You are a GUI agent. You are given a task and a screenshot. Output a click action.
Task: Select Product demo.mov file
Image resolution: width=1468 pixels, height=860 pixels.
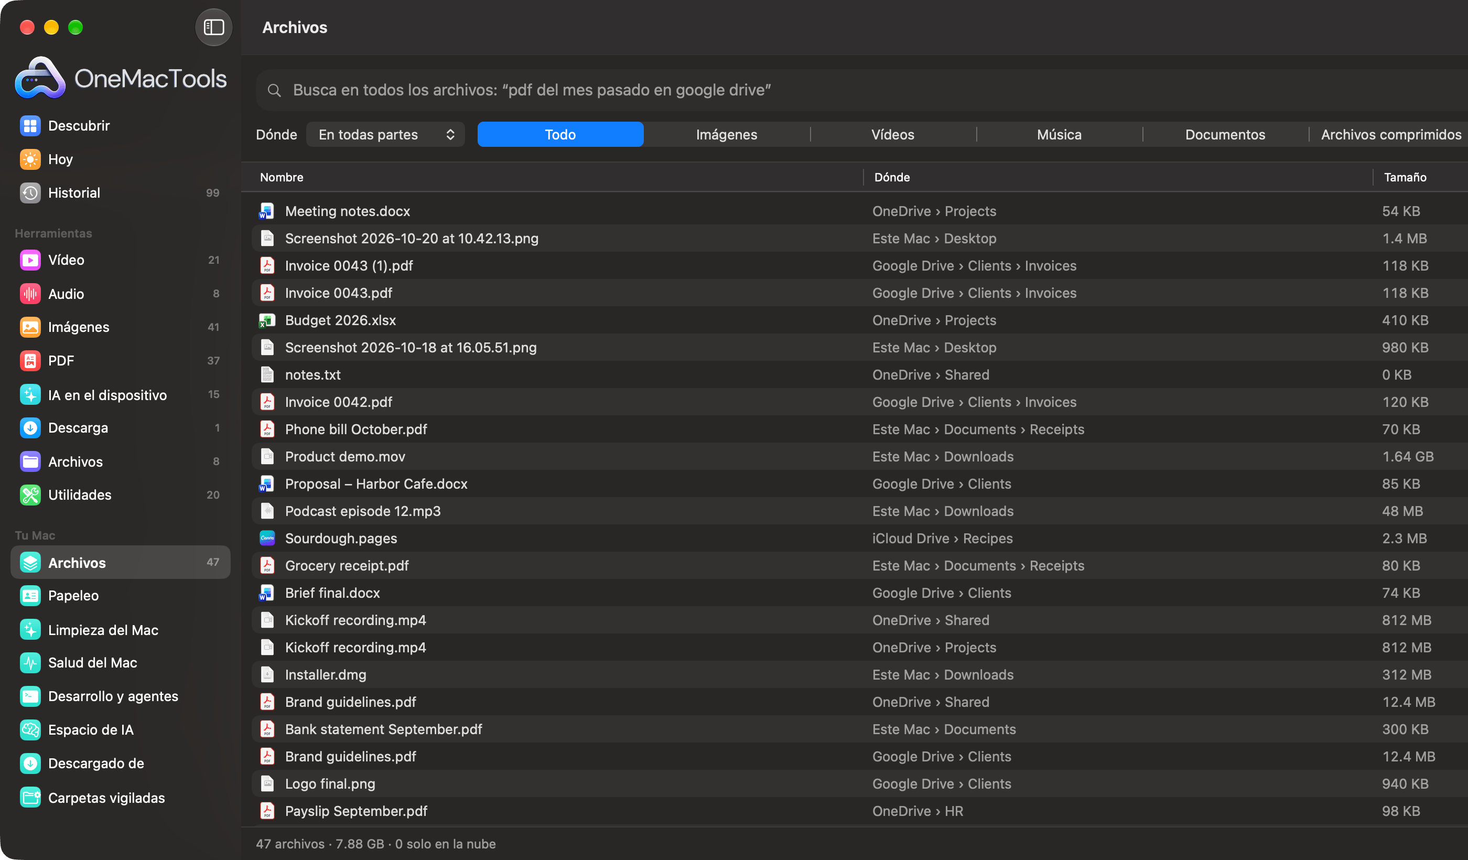point(860,456)
